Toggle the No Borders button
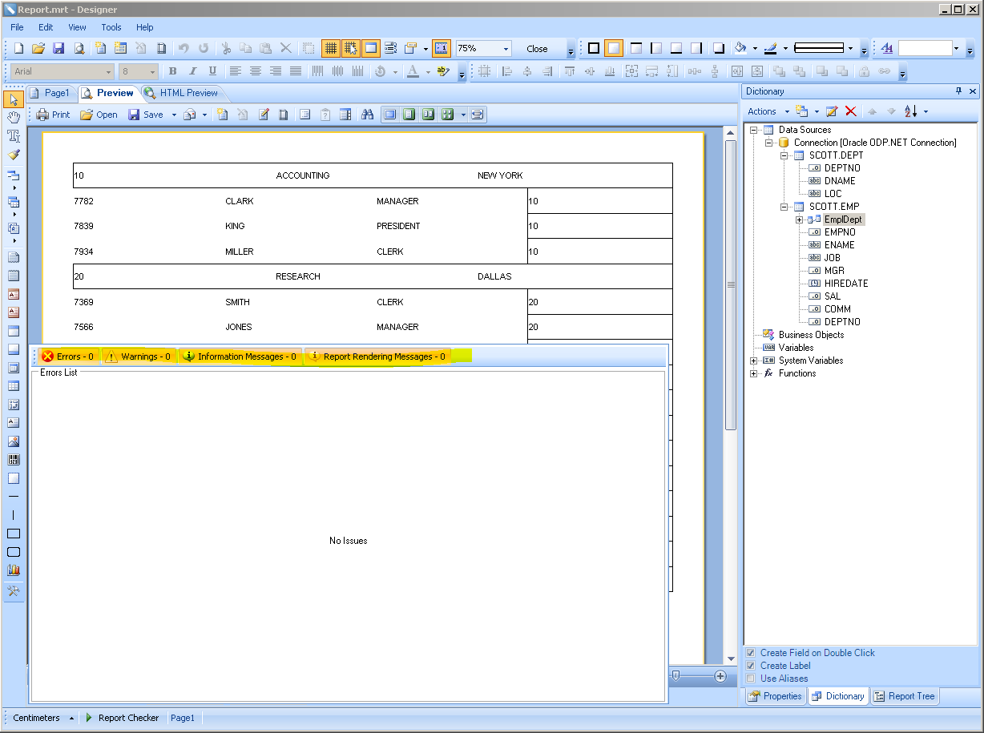 click(x=614, y=49)
